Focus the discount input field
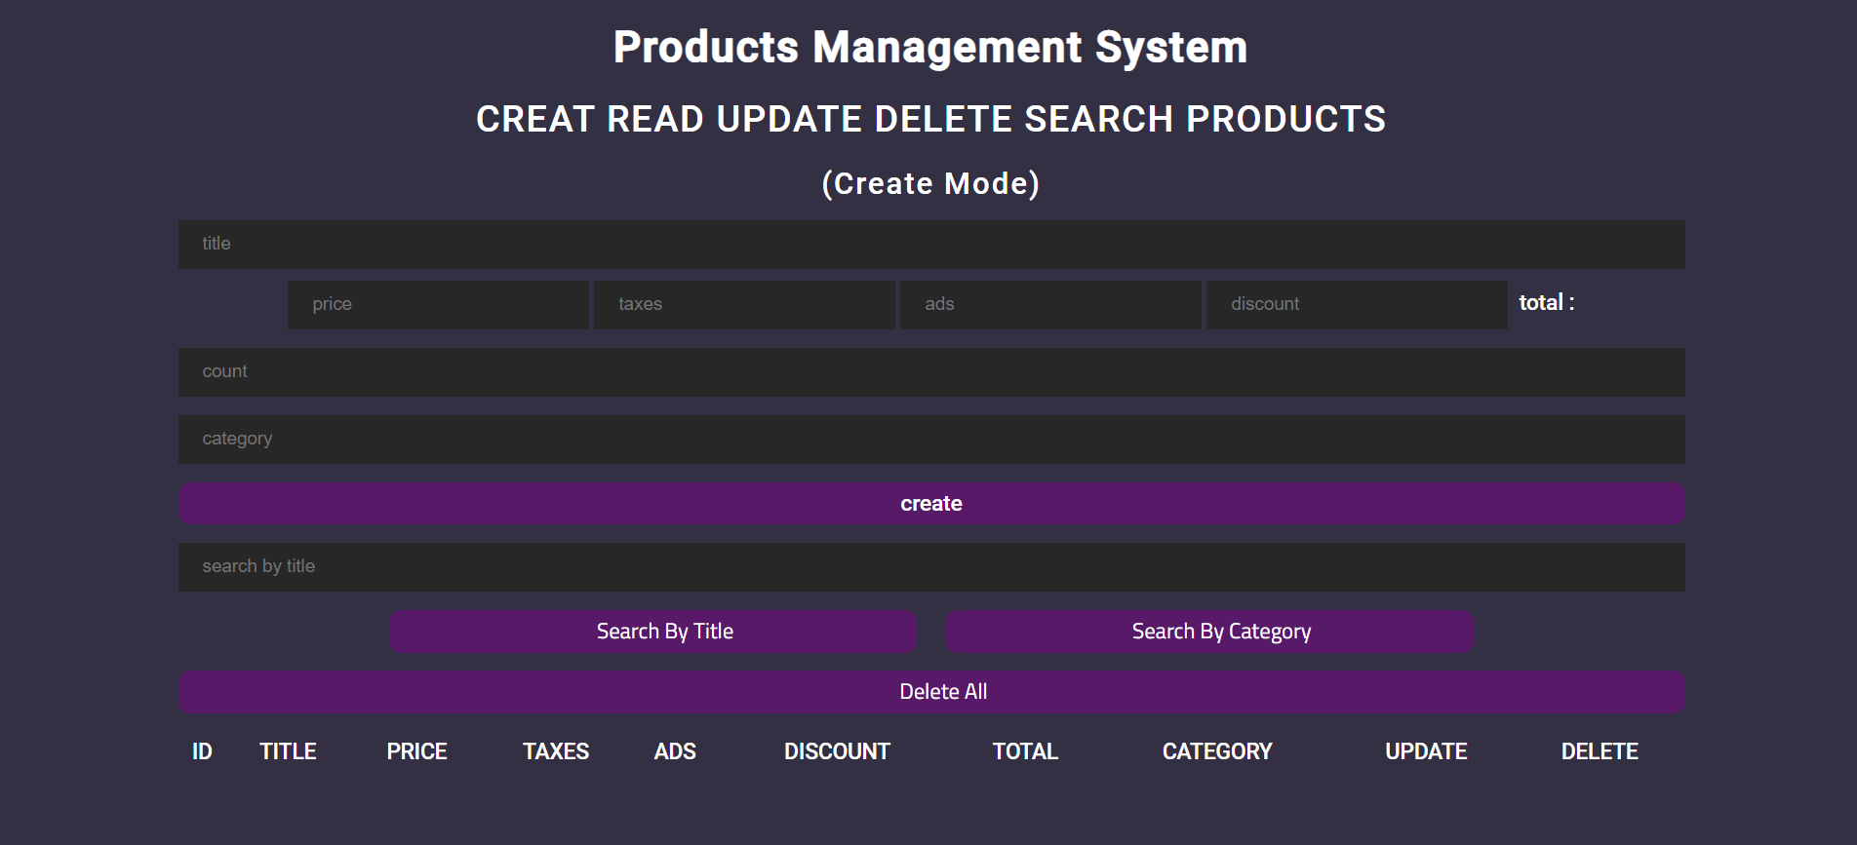1857x845 pixels. click(x=1357, y=304)
